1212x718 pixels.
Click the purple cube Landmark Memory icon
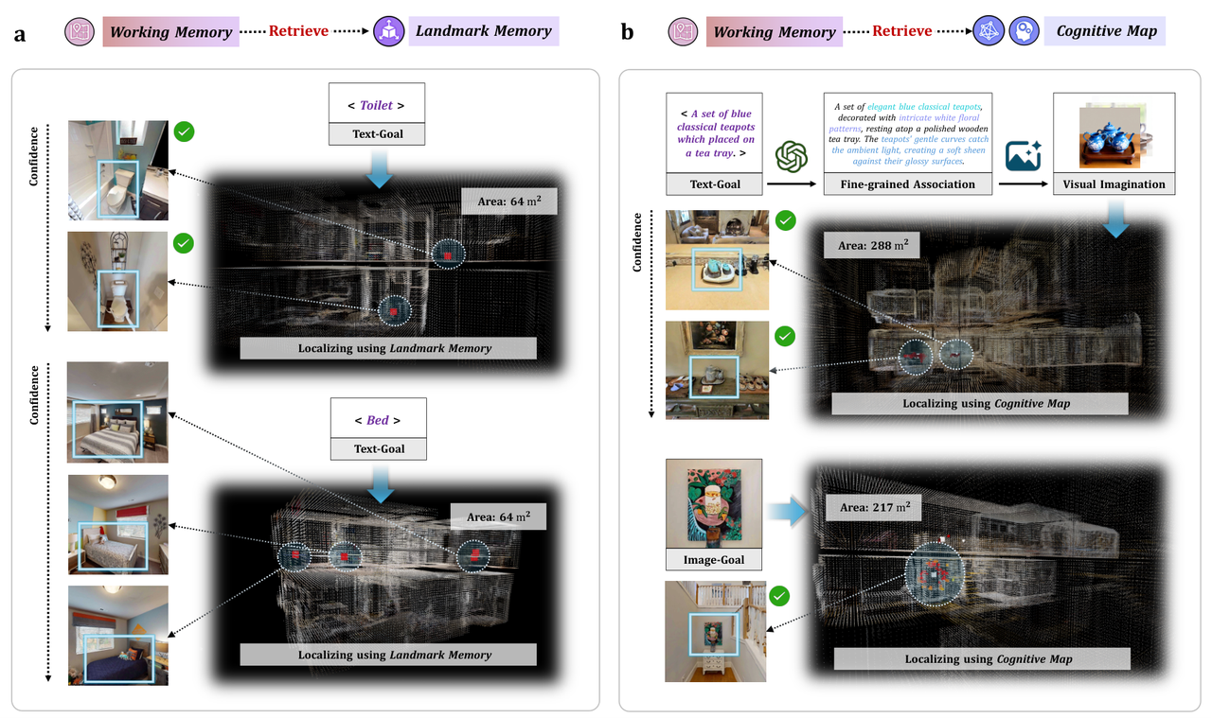[x=388, y=31]
